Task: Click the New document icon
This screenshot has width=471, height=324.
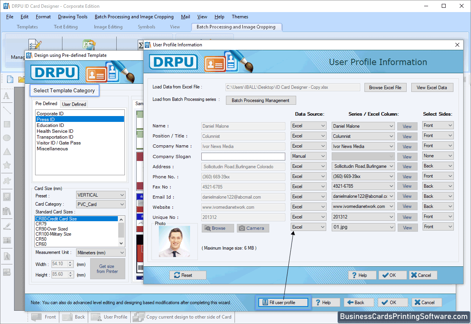Action: click(10, 79)
